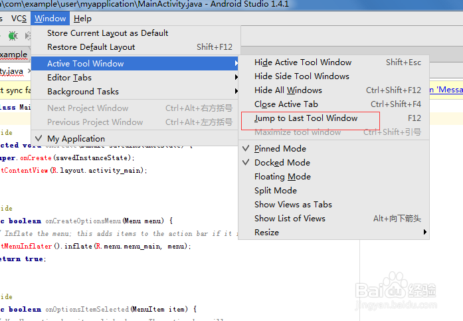Open the Help menu
The height and width of the screenshot is (321, 463).
pos(82,19)
